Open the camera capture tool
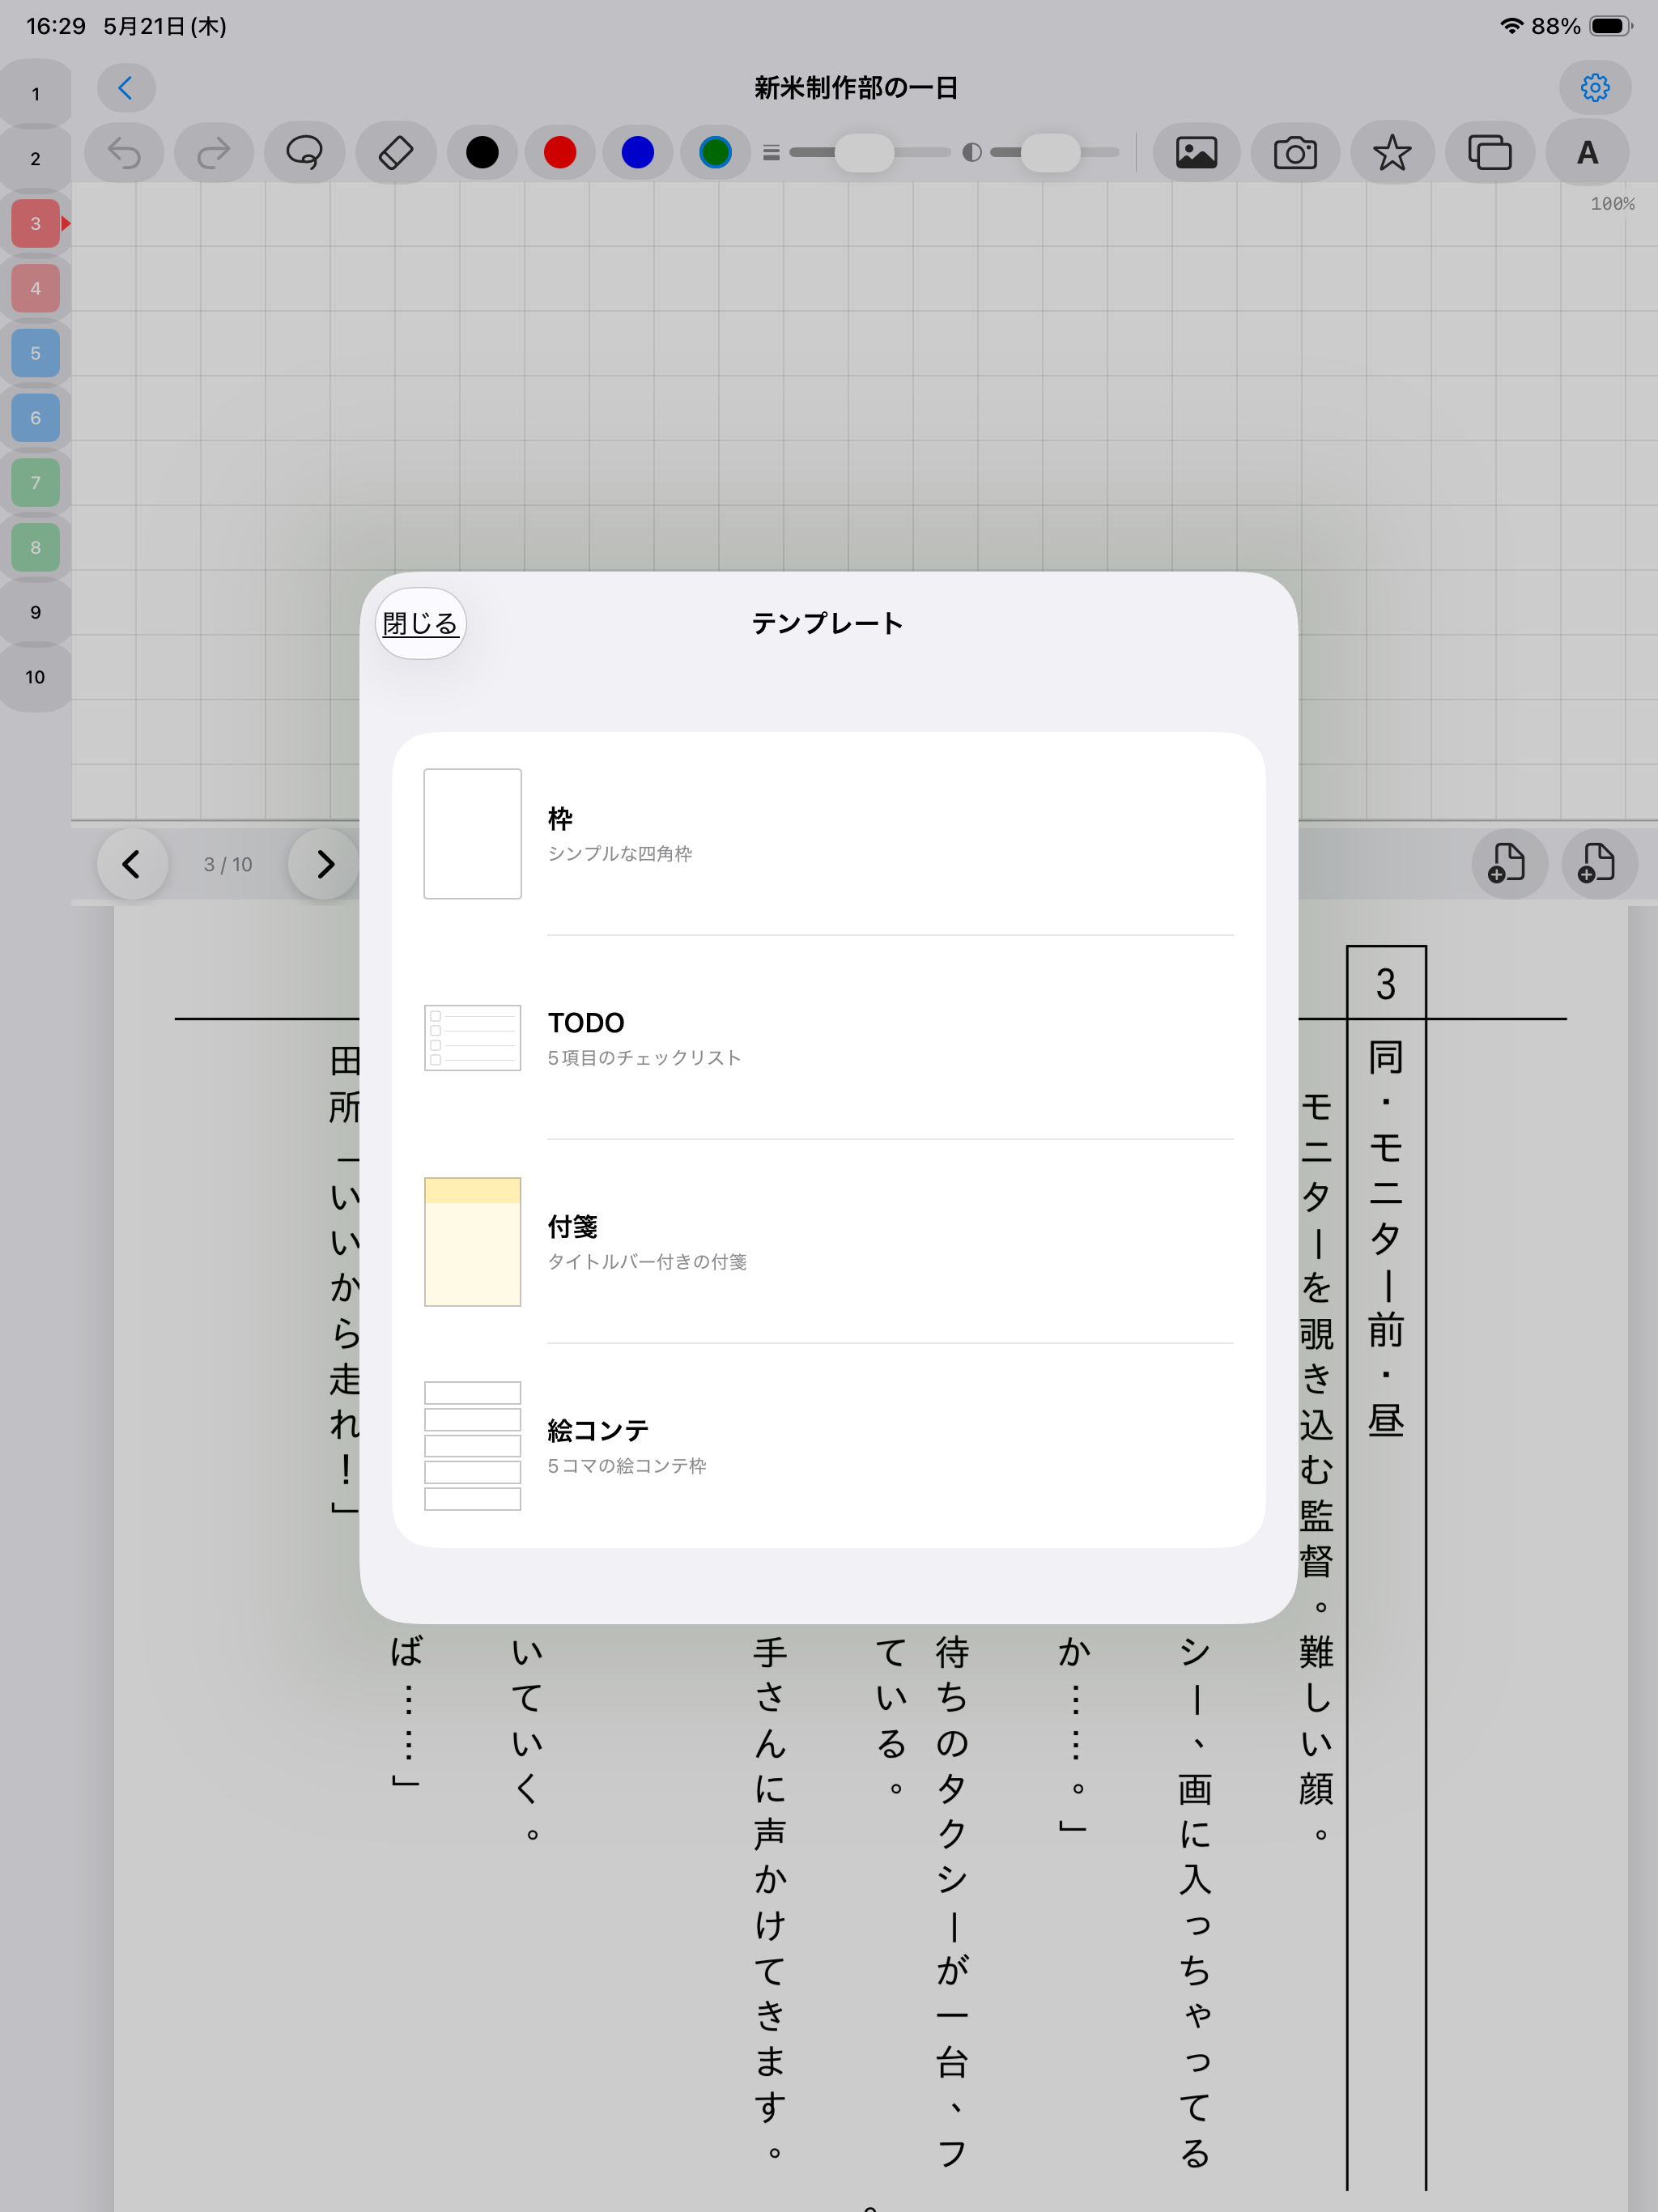 [1295, 153]
